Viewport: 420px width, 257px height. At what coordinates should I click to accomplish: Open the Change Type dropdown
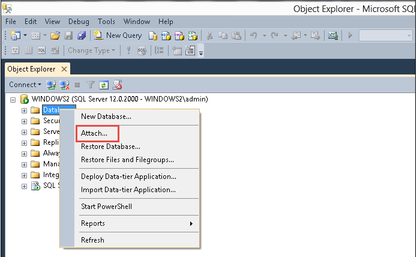[x=91, y=50]
